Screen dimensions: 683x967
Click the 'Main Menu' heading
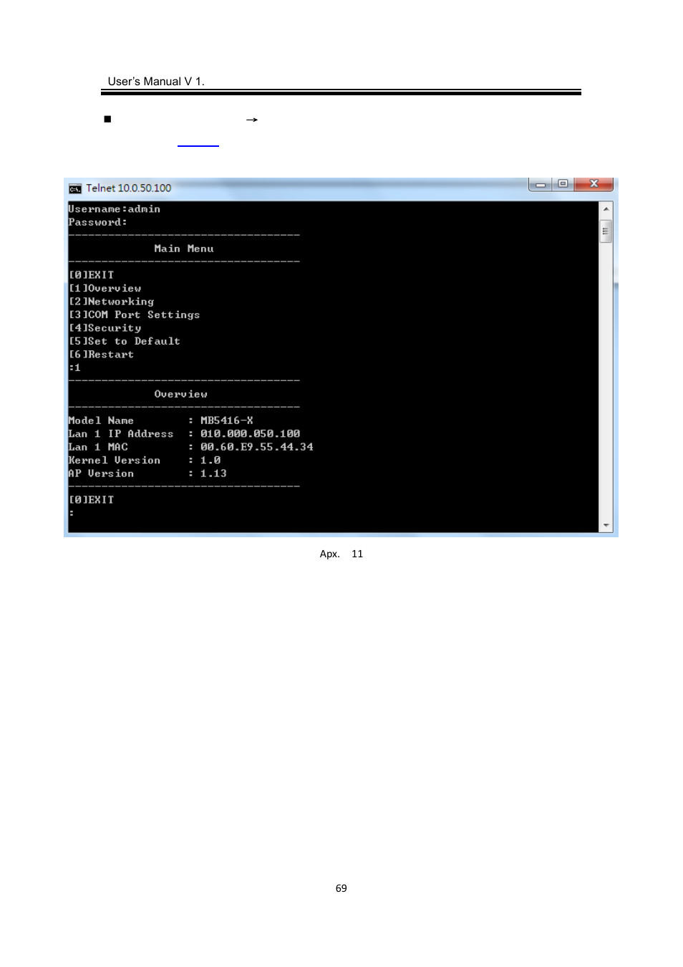[184, 249]
